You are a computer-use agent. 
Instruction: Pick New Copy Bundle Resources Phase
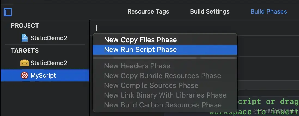[x=162, y=76]
